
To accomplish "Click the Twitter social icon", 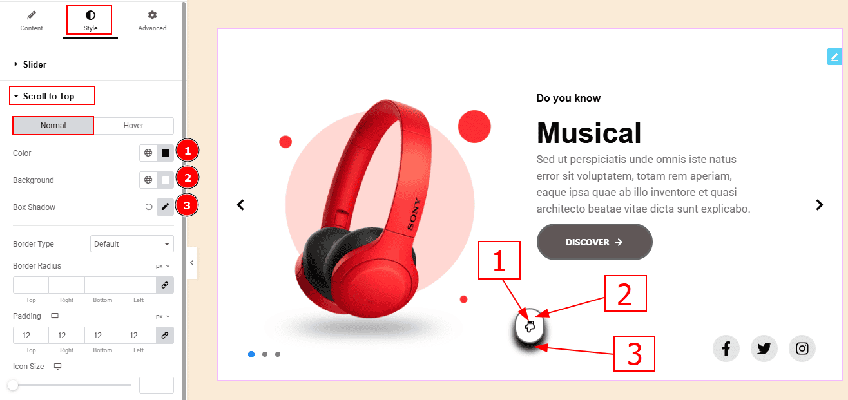I will [x=764, y=348].
